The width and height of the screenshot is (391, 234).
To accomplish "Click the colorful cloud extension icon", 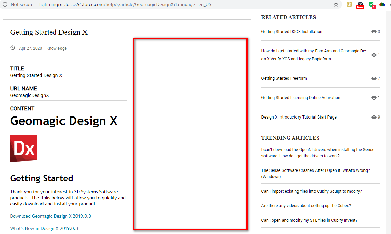I will [382, 4].
